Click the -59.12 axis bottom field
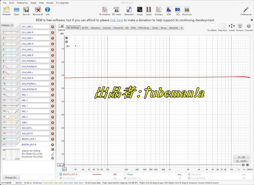This screenshot has width=254, height=185. coord(61,165)
